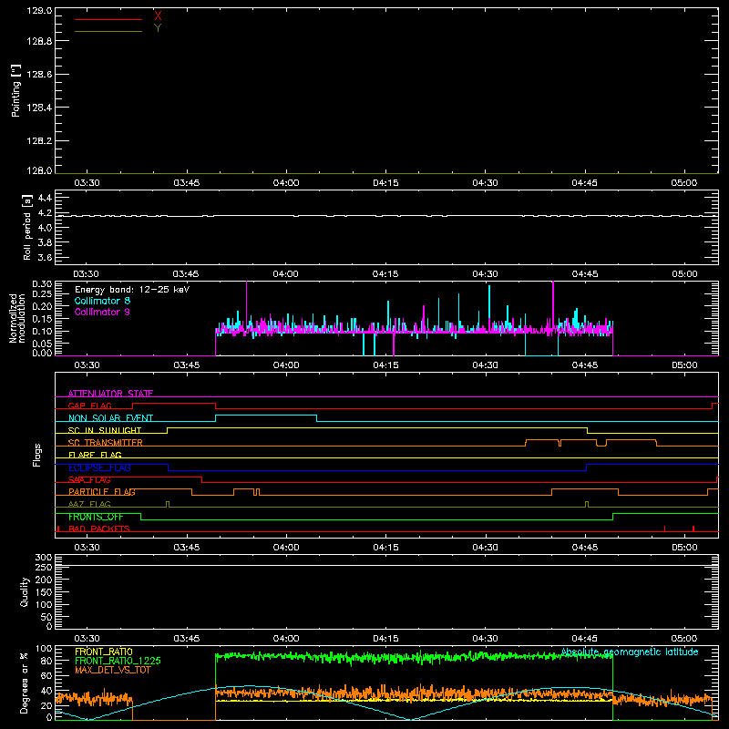Click the 4.4 roll period tick label

pyautogui.click(x=45, y=198)
